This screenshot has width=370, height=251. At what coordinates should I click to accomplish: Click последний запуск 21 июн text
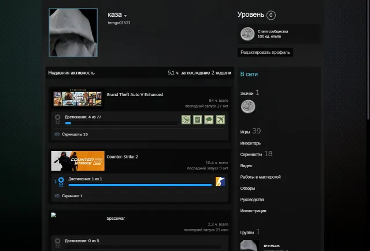[206, 230]
